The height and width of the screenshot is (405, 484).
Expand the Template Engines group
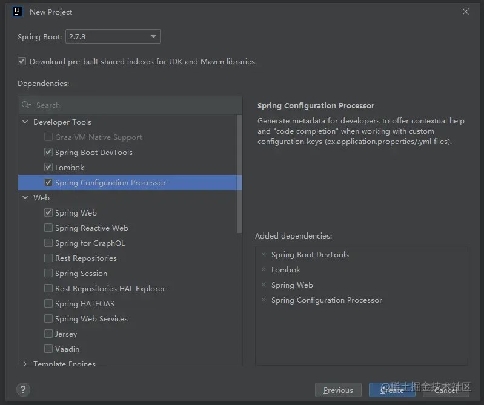coord(25,364)
